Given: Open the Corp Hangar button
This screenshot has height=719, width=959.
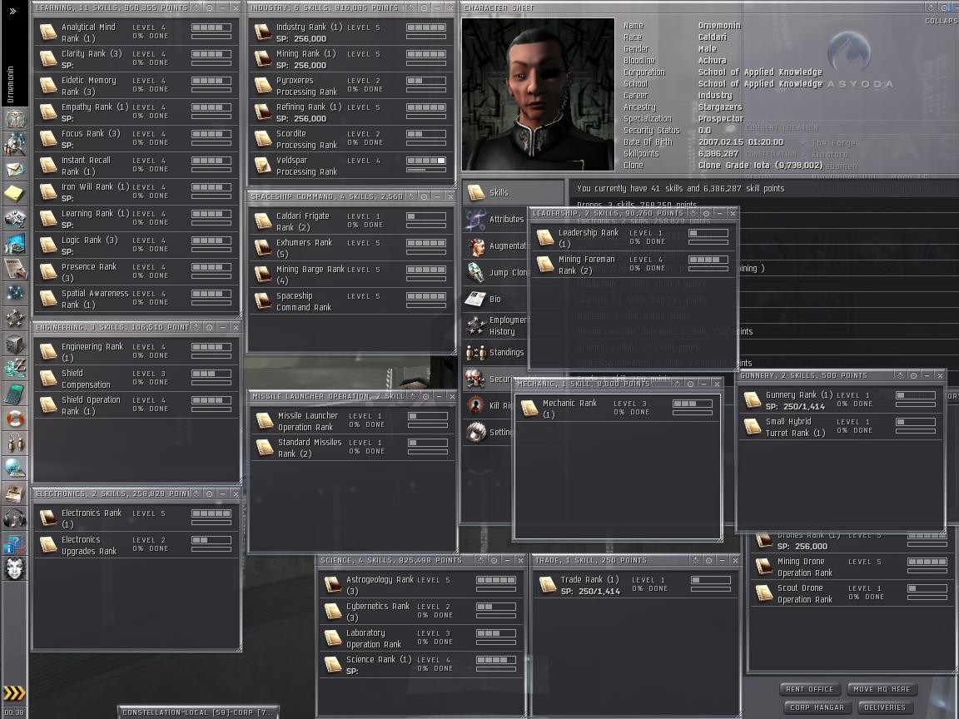Looking at the screenshot, I should [x=817, y=707].
